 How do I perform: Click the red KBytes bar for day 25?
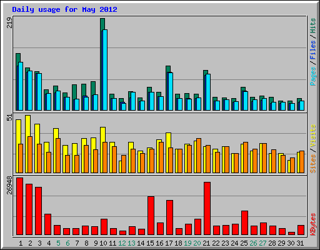pos(244,222)
